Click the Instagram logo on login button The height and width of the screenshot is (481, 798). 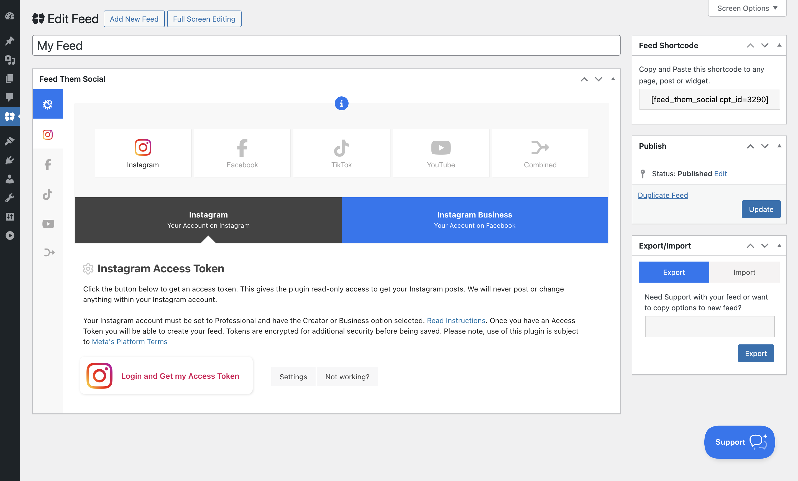[99, 376]
